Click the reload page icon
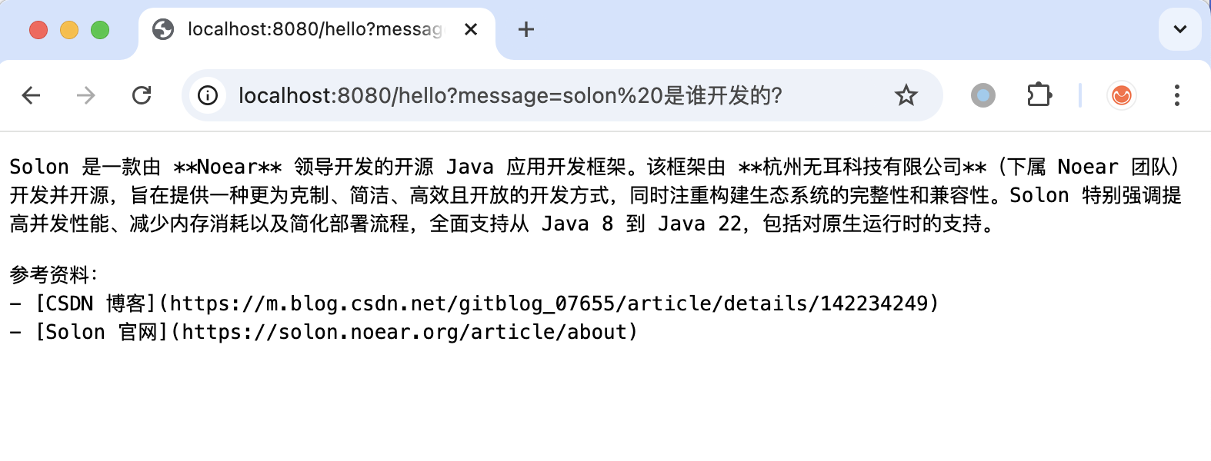1211x461 pixels. pyautogui.click(x=142, y=95)
